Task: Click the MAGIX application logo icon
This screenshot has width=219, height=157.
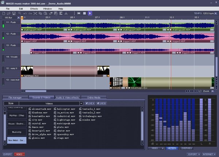Action: pyautogui.click(x=3, y=3)
